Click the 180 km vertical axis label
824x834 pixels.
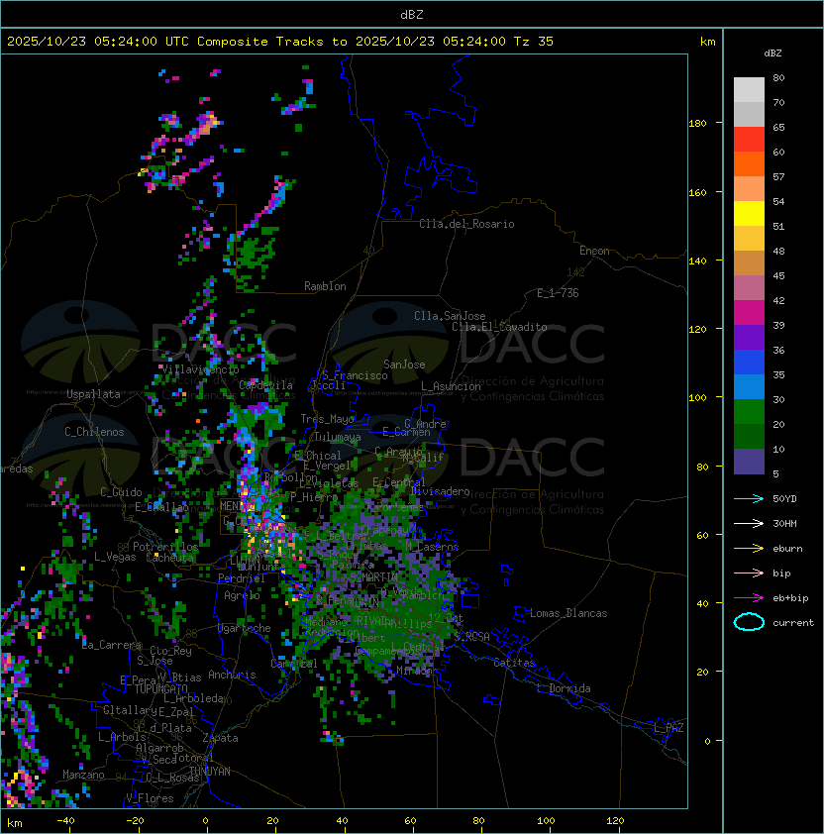(697, 124)
